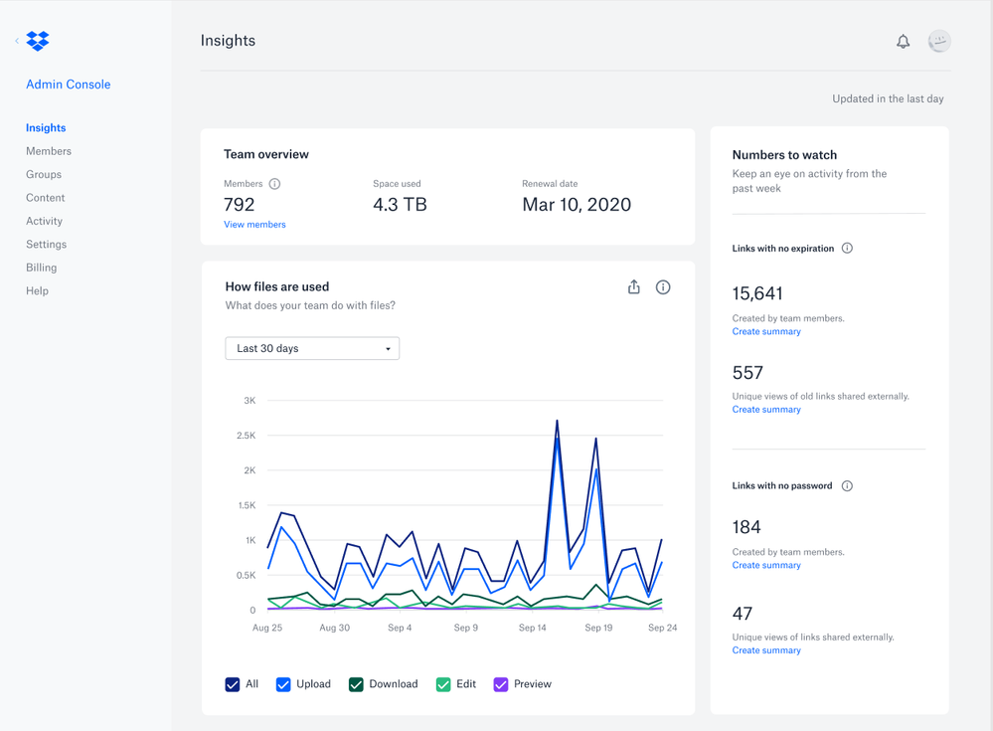Collapse sidebar with the back chevron
993x731 pixels.
click(x=17, y=41)
